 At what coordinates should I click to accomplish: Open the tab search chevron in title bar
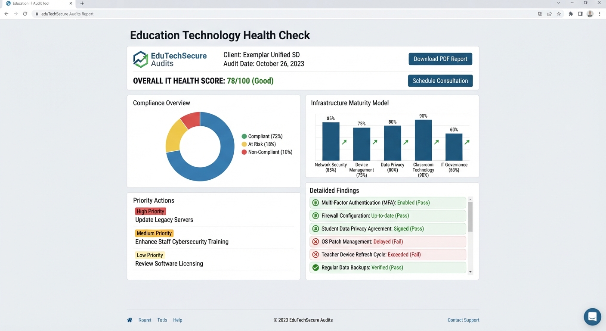click(558, 3)
